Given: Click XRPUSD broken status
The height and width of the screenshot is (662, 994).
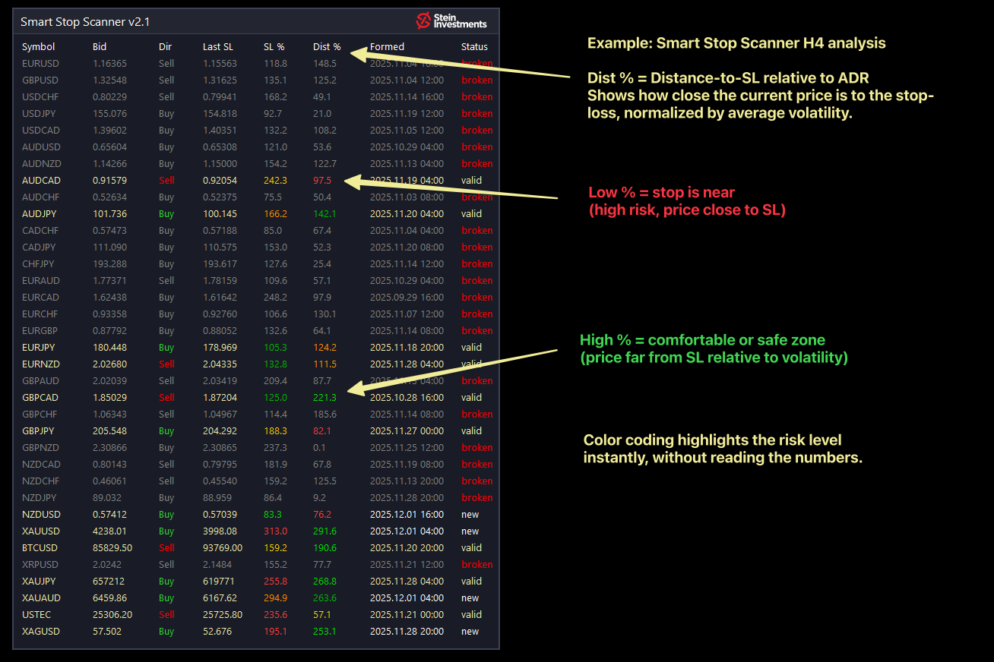Looking at the screenshot, I should [476, 565].
